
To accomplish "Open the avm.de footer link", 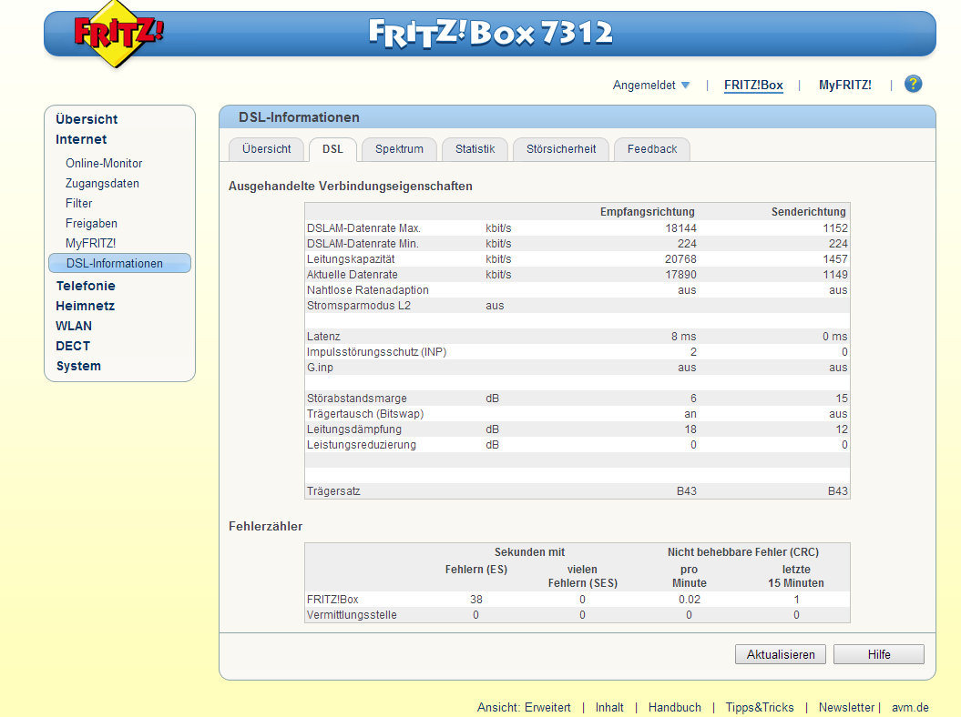I will [x=910, y=708].
